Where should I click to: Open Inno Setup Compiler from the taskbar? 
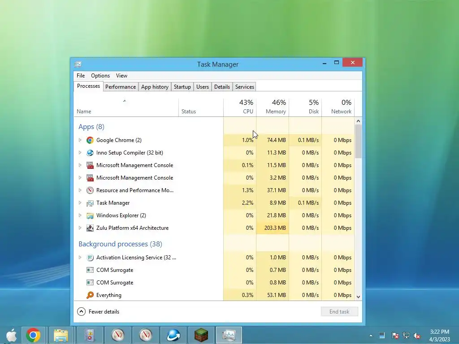tap(173, 335)
